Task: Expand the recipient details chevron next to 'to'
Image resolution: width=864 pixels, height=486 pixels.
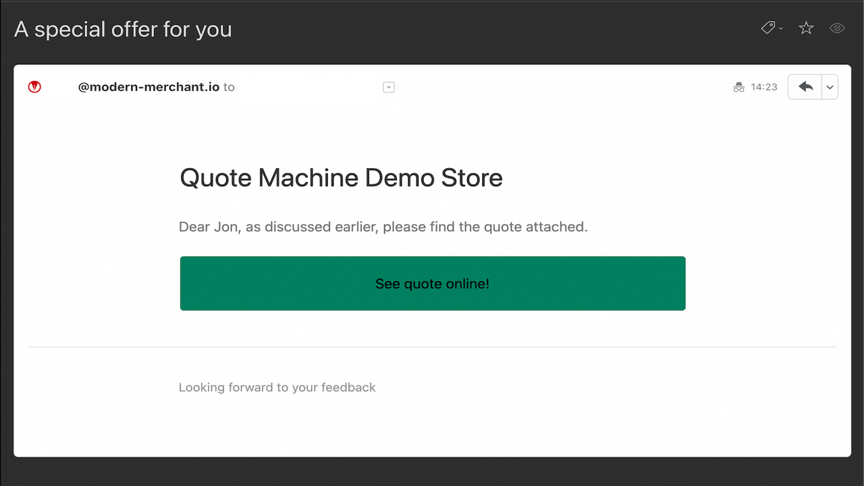Action: tap(389, 86)
